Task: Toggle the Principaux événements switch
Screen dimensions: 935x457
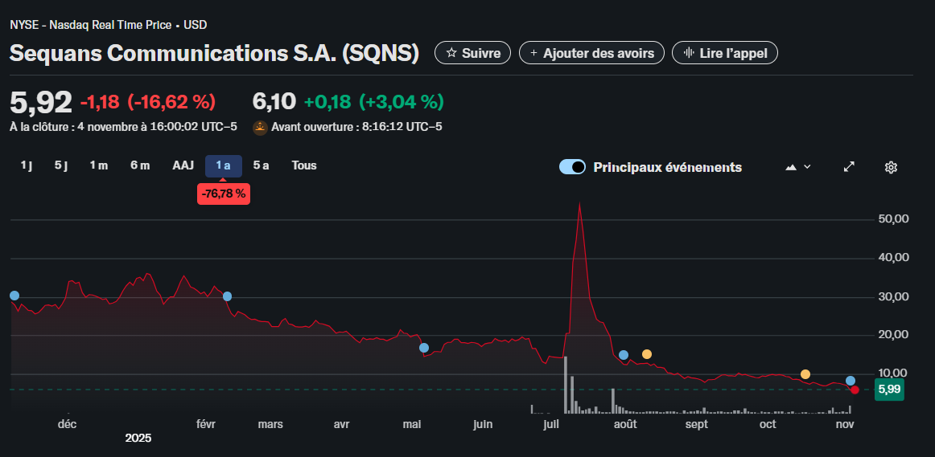Action: click(x=572, y=167)
